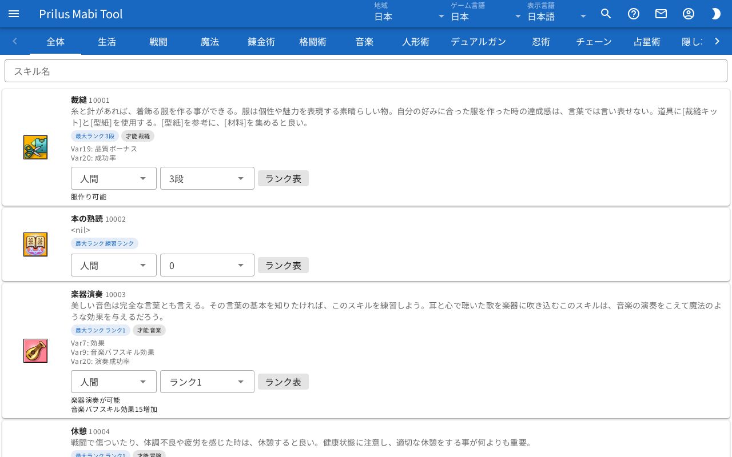
Task: Open the ゲーム言語 dropdown
Action: [x=486, y=14]
